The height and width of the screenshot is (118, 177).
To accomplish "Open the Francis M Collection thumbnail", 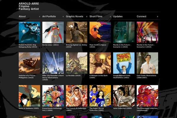I will coord(76,96).
